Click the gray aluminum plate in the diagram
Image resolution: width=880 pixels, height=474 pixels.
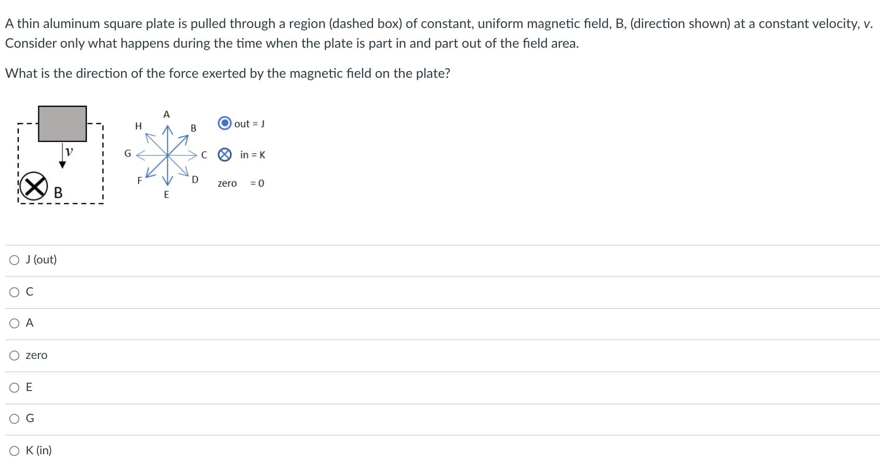(62, 123)
